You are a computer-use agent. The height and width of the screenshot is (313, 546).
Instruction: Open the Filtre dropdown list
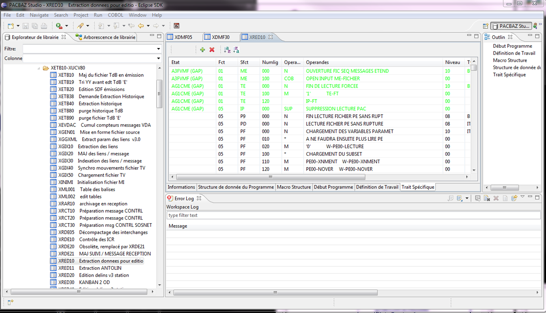pos(157,49)
